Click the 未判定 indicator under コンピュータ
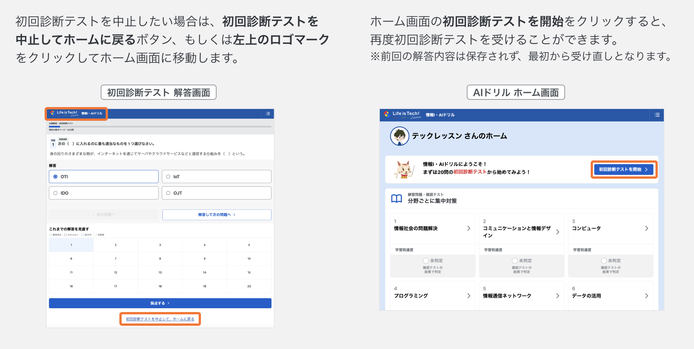 [x=611, y=261]
